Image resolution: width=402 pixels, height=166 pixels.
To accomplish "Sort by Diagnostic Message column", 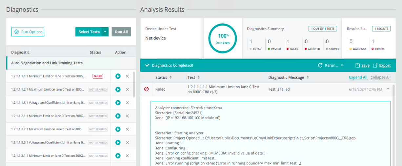I will click(x=308, y=77).
